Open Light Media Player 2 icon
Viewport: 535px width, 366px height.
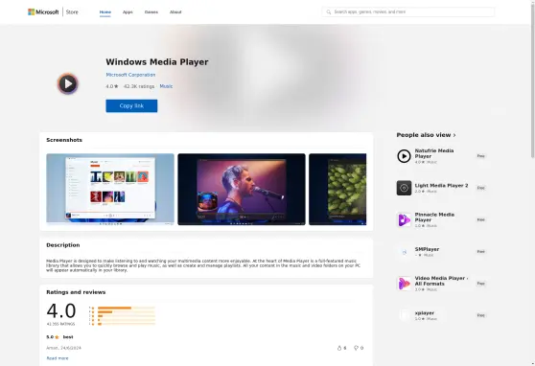pos(404,188)
